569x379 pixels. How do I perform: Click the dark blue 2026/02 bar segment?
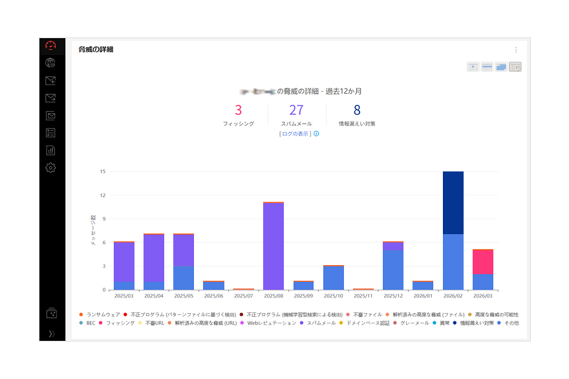click(x=453, y=202)
